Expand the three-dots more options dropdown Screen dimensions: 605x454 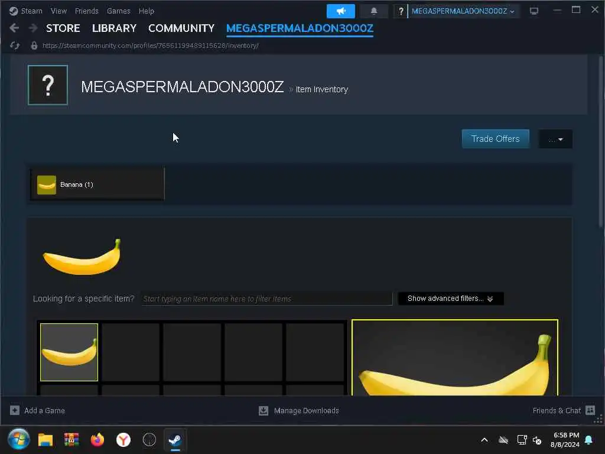coord(555,139)
